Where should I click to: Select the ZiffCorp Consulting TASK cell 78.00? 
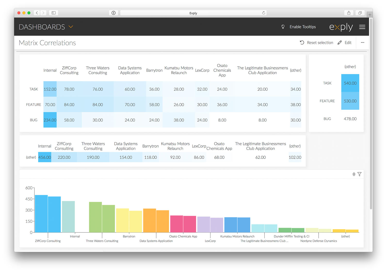[69, 89]
